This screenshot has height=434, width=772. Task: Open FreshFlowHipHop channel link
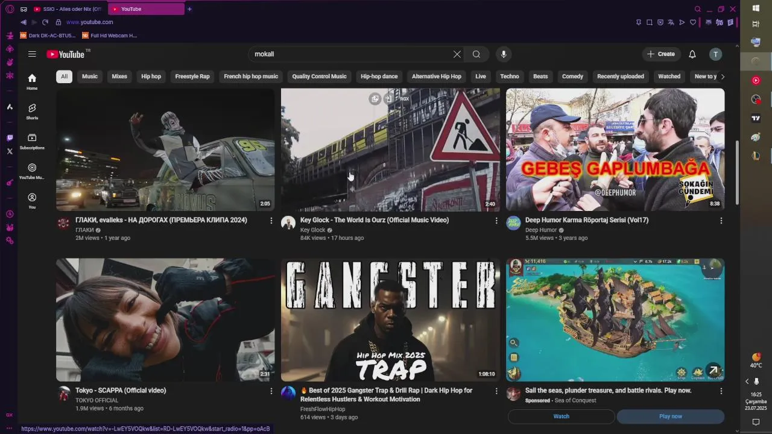(x=323, y=409)
